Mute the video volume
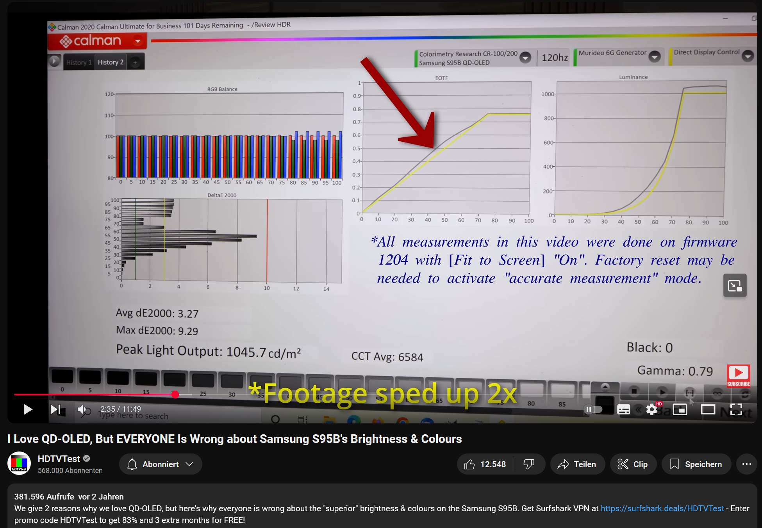The width and height of the screenshot is (762, 528). (x=81, y=409)
